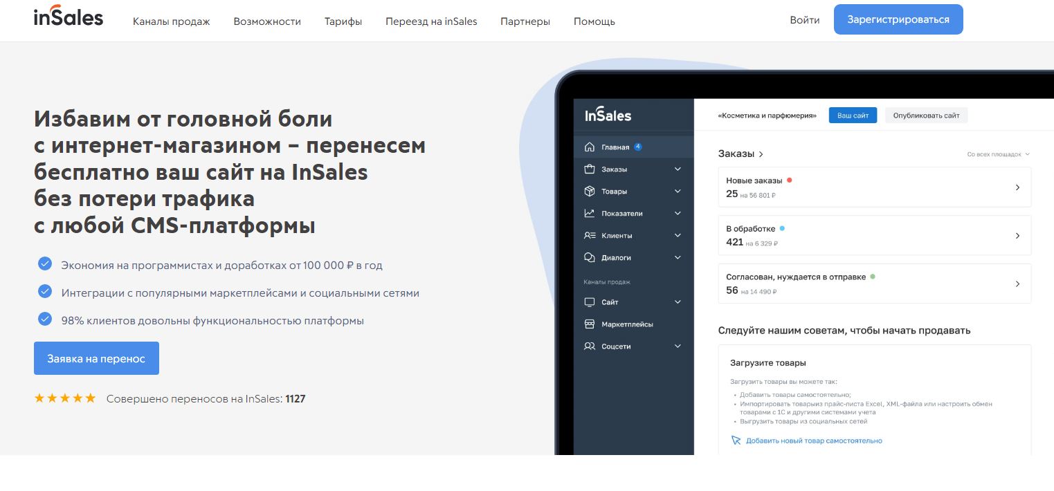Go to Тарифы page
Viewport: 1054px width, 491px height.
point(343,21)
